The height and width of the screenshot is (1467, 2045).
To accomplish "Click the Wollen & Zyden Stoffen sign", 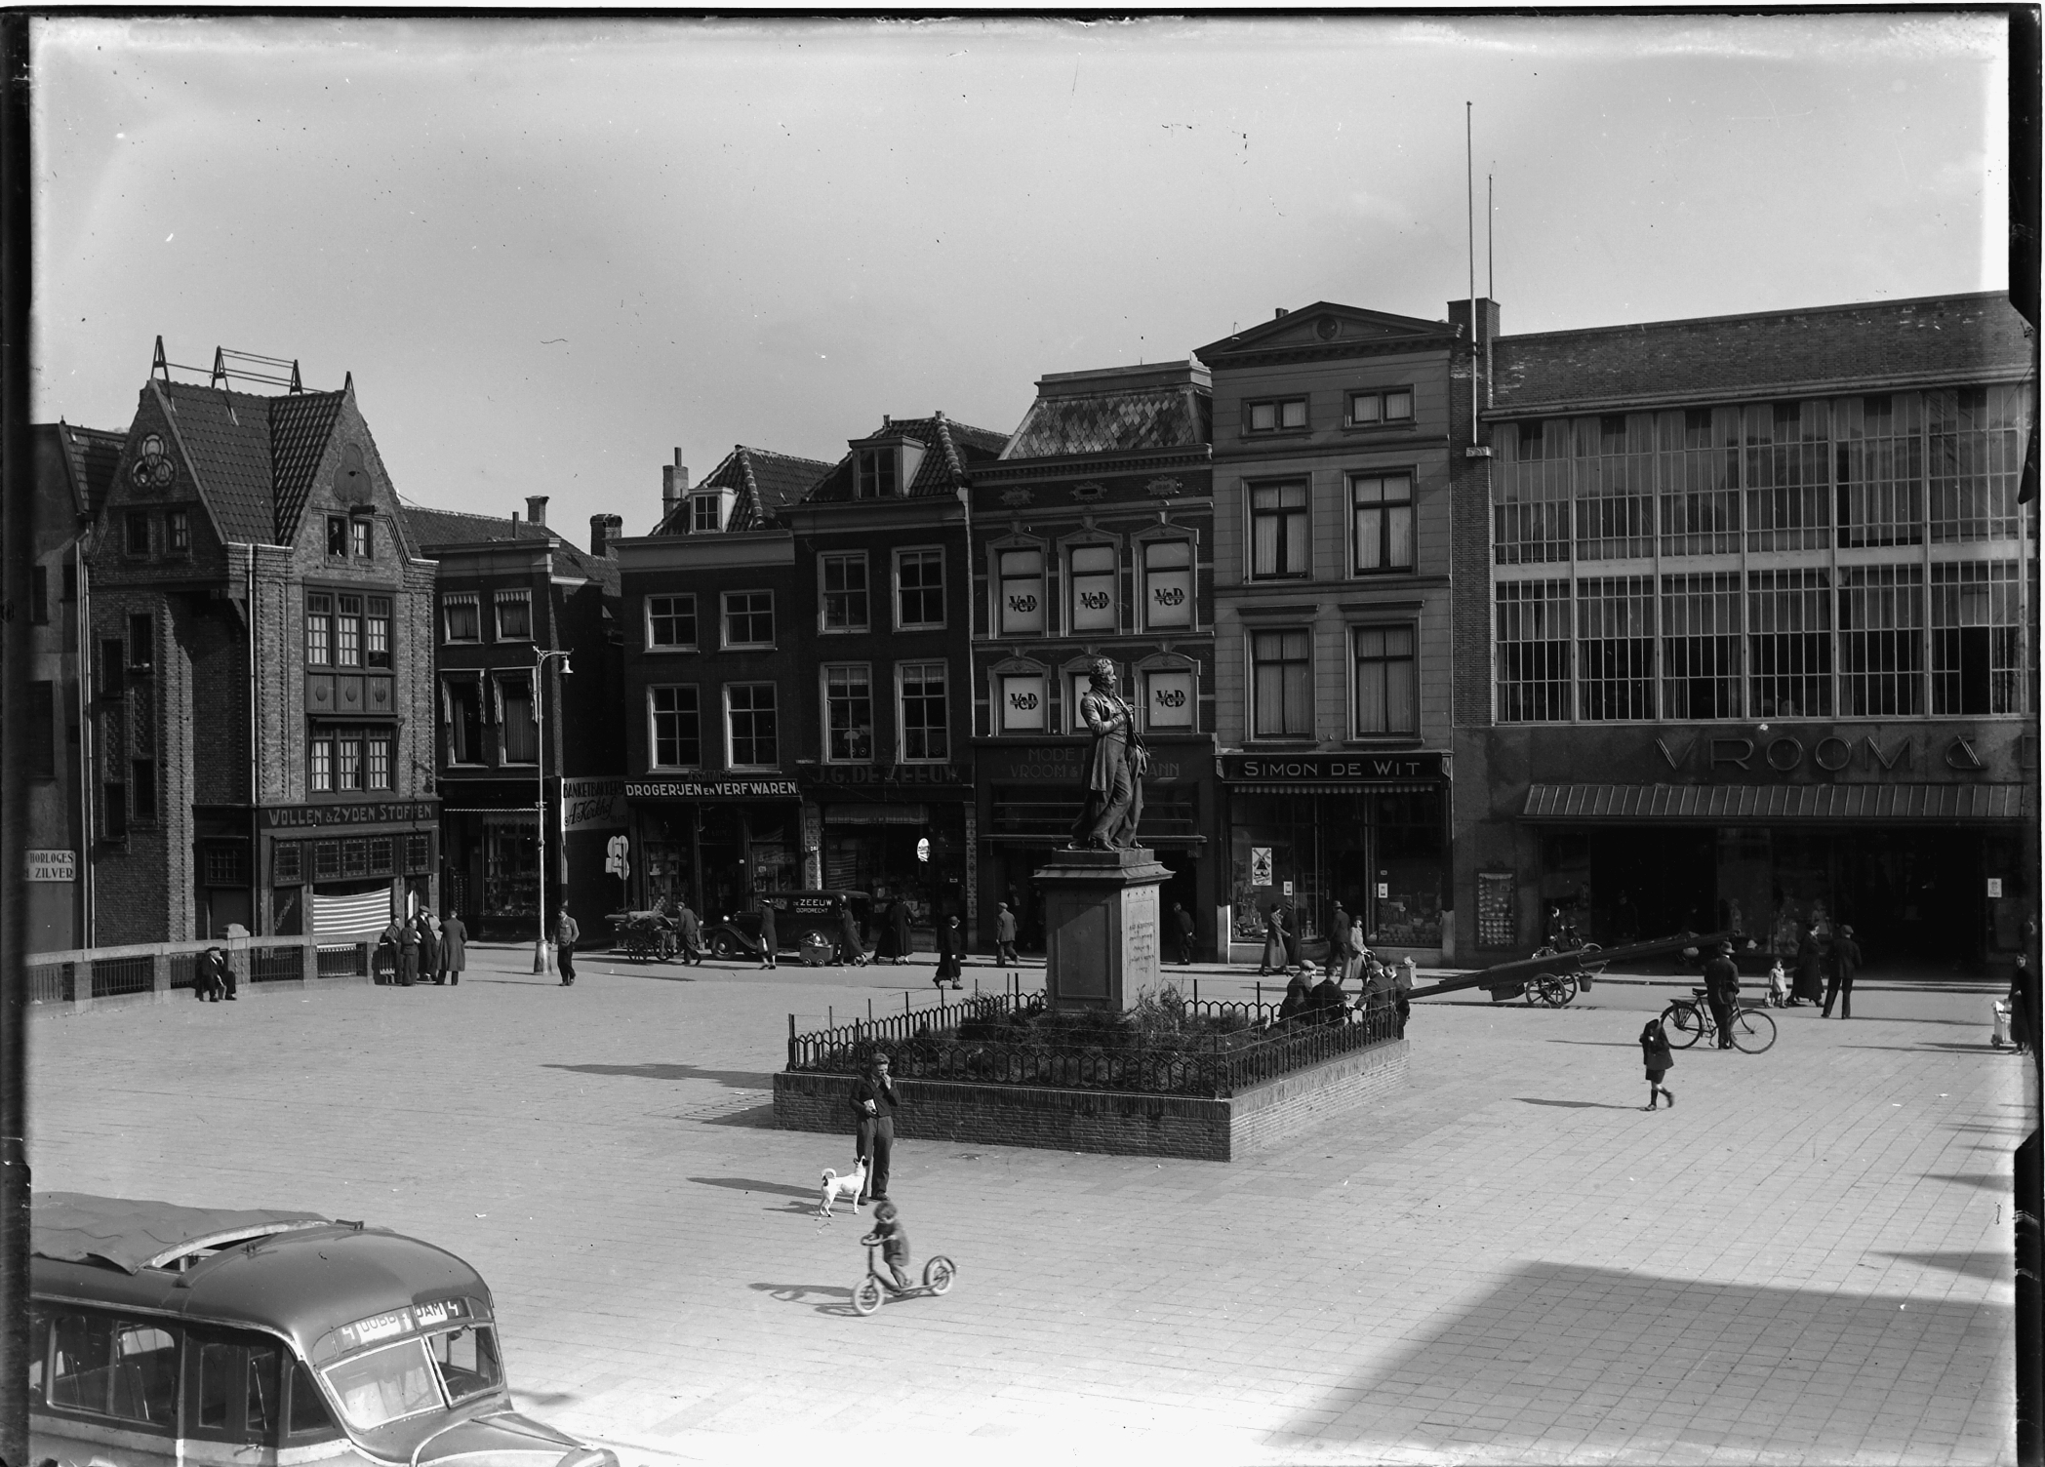I will click(x=351, y=813).
